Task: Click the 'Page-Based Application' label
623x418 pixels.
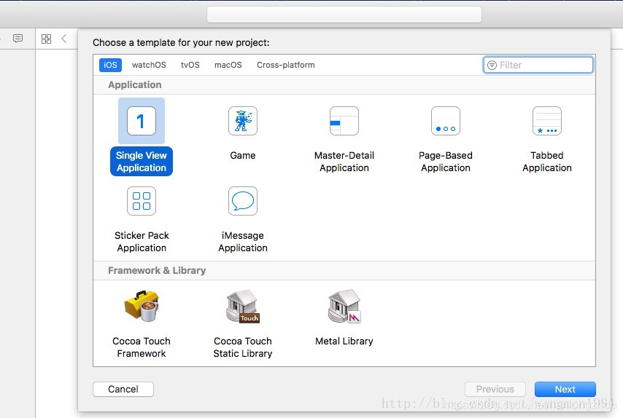Action: (446, 162)
